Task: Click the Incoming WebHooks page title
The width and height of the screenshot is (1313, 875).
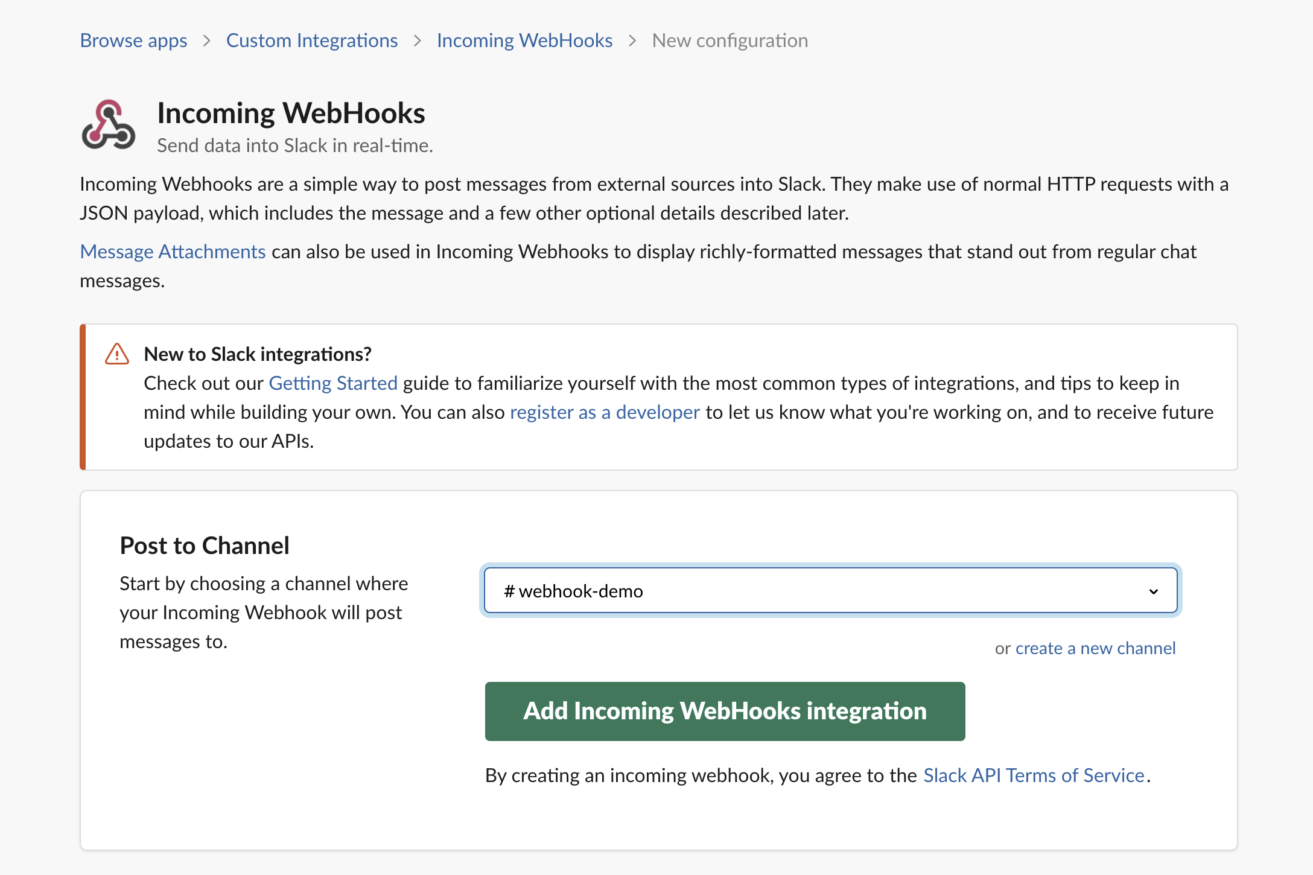Action: 291,113
